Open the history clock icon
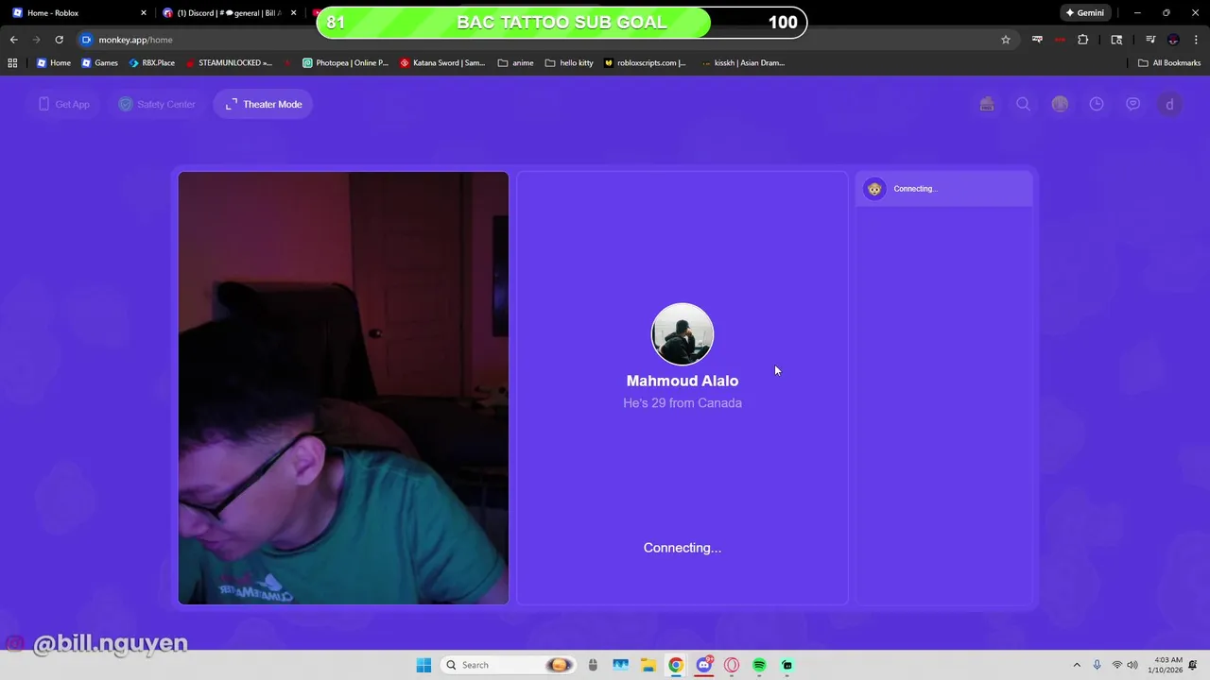Viewport: 1210px width, 680px height. click(x=1097, y=104)
